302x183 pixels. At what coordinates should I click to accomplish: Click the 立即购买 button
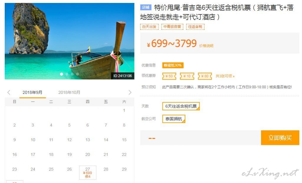tap(280, 138)
